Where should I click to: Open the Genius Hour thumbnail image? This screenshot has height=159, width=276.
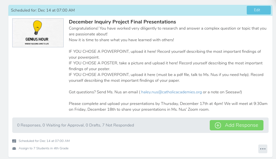tap(38, 33)
